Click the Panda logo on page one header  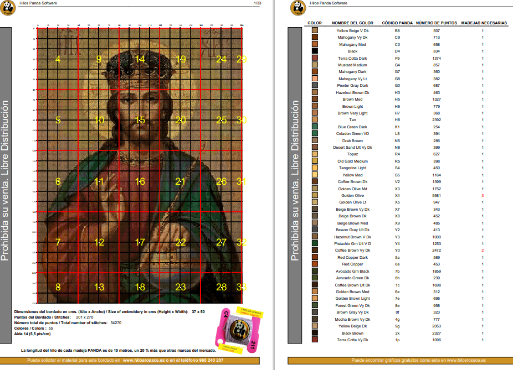(x=7, y=7)
